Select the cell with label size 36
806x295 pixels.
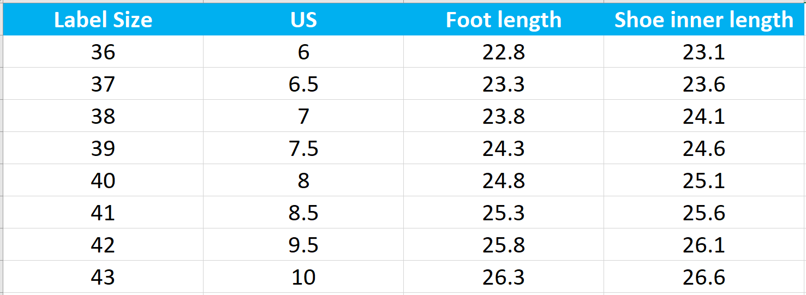click(103, 52)
